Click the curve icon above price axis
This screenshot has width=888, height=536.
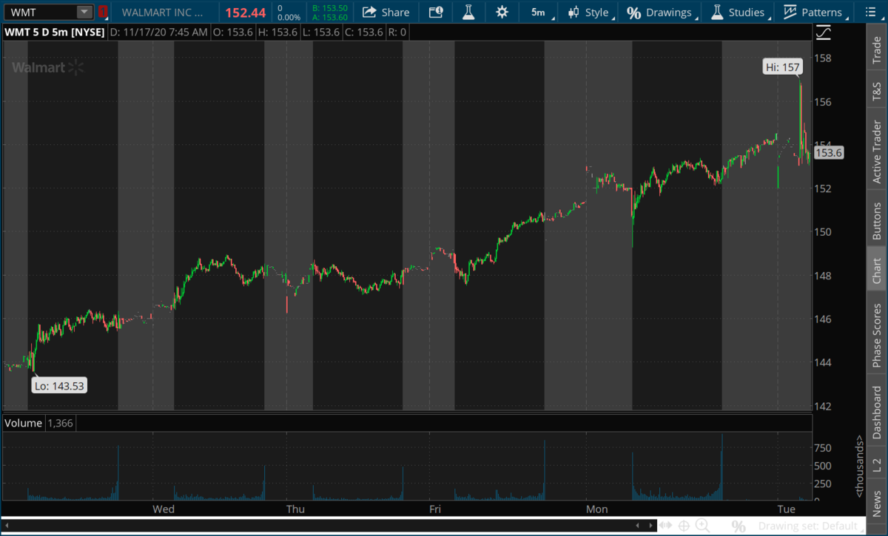pyautogui.click(x=824, y=33)
